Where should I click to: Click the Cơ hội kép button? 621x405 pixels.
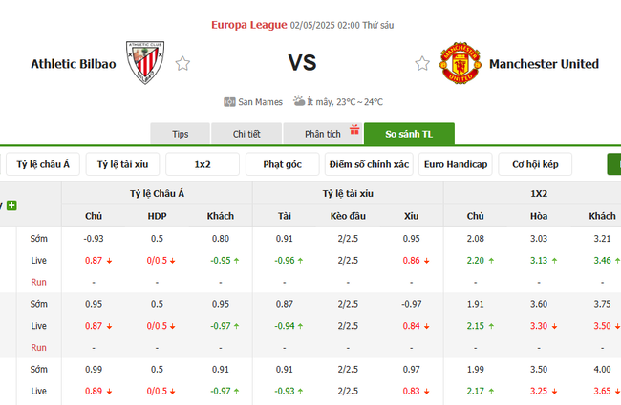coord(535,164)
